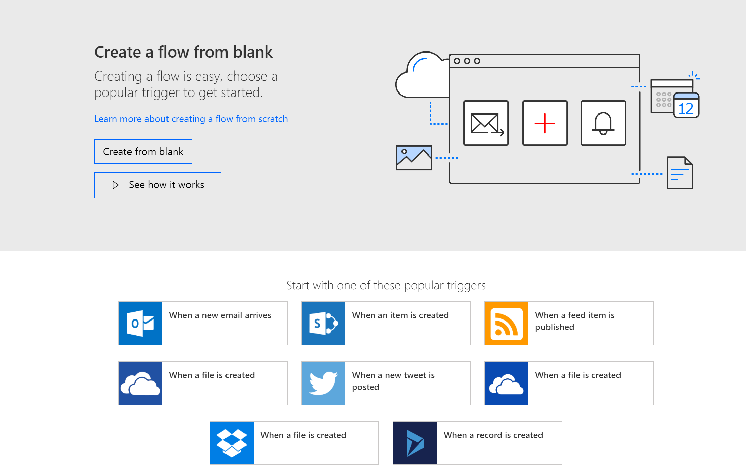This screenshot has height=475, width=746.
Task: Click the envelope tile in the illustration
Action: point(486,123)
